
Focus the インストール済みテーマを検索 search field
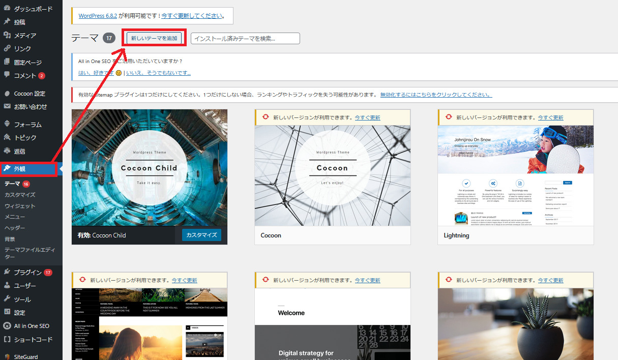(x=245, y=39)
